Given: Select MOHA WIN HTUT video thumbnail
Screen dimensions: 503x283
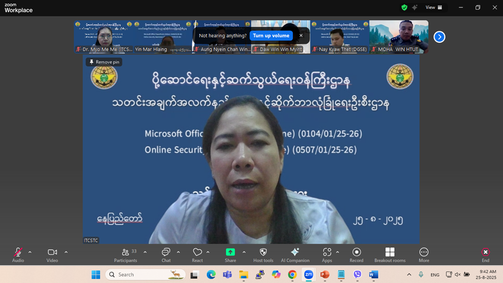Looking at the screenshot, I should 399,36.
